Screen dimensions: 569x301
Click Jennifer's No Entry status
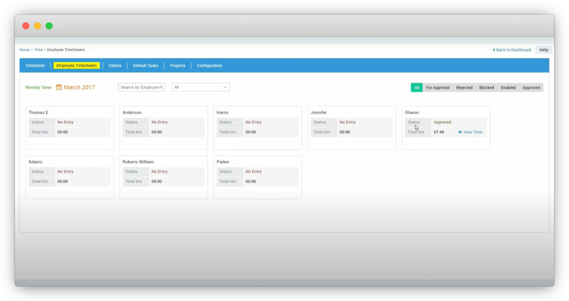click(348, 122)
